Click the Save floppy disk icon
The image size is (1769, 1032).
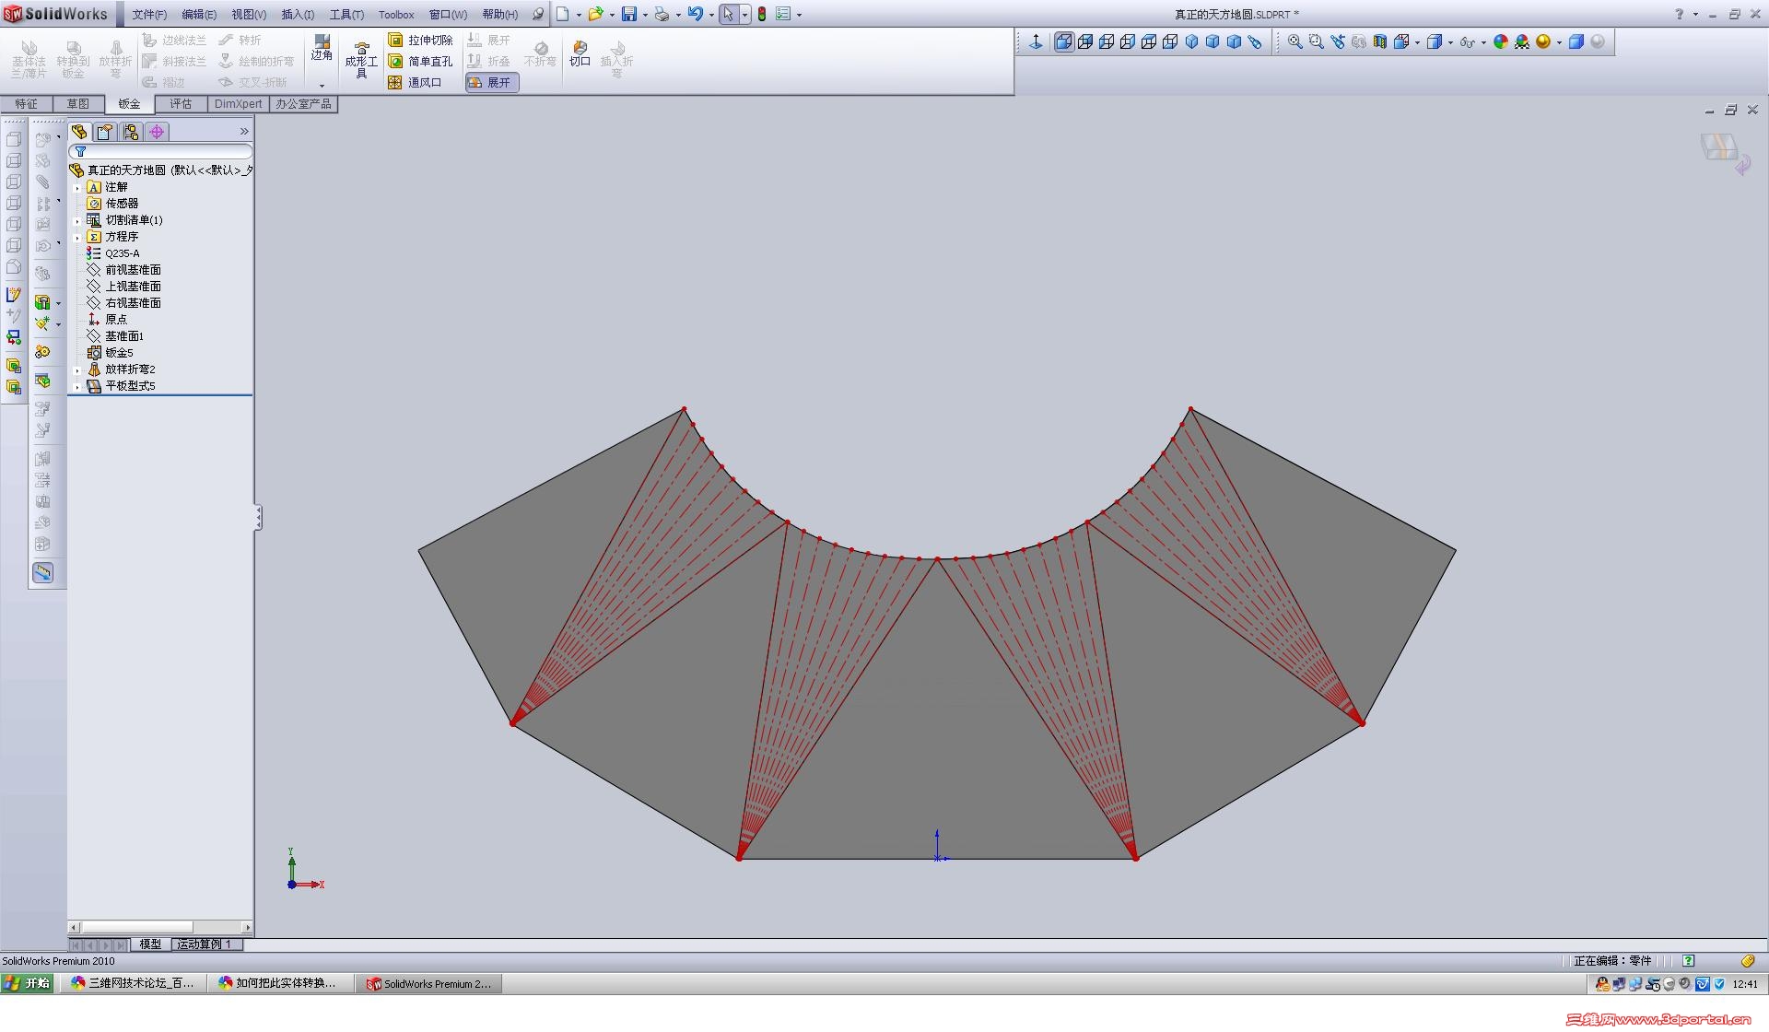(629, 15)
